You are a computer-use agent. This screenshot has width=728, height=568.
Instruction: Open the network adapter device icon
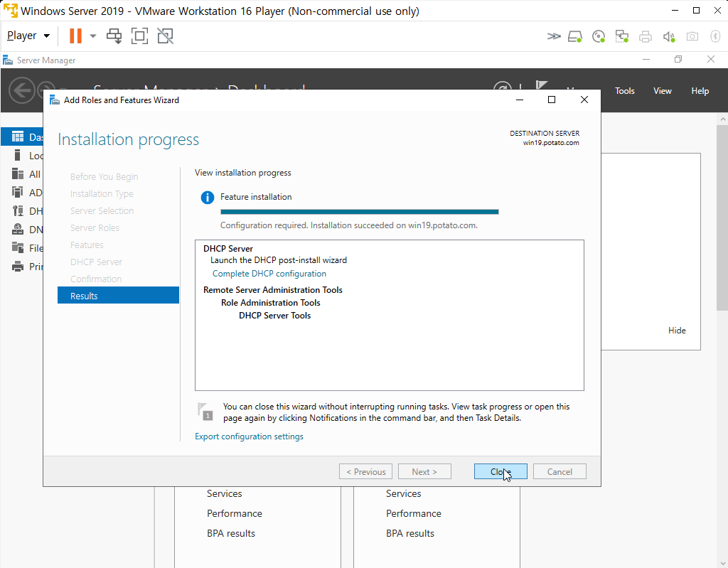pyautogui.click(x=621, y=36)
